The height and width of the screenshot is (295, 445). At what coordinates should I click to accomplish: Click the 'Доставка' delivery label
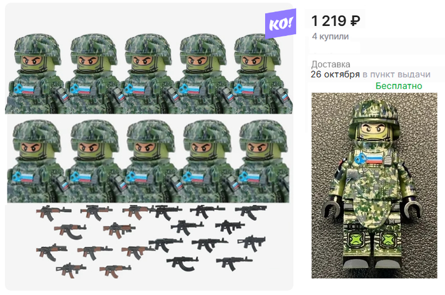pos(331,64)
